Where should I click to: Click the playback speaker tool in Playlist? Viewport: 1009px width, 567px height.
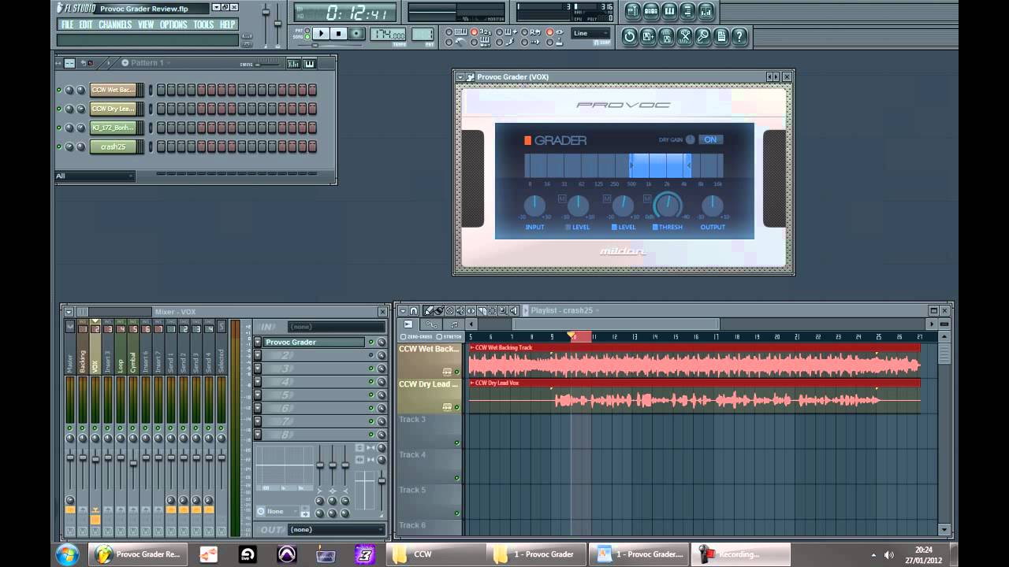pyautogui.click(x=513, y=311)
